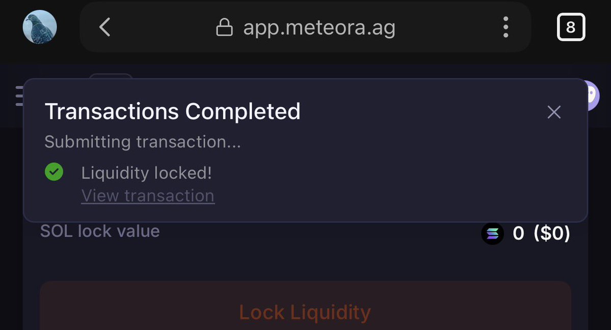Click the Submitting transaction... text
This screenshot has width=611, height=330.
pyautogui.click(x=142, y=141)
